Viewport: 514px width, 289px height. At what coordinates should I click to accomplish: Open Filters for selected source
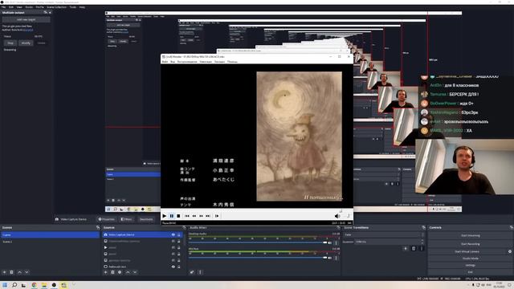(126, 219)
